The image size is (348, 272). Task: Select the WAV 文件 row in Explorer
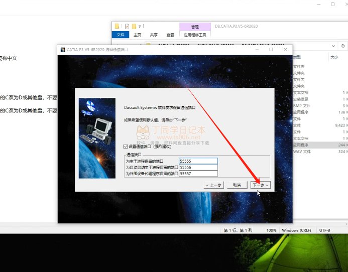[320, 152]
